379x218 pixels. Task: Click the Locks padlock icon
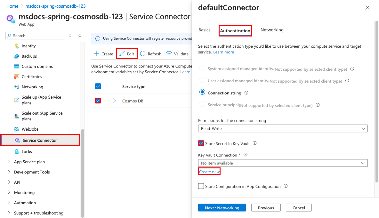(x=17, y=152)
